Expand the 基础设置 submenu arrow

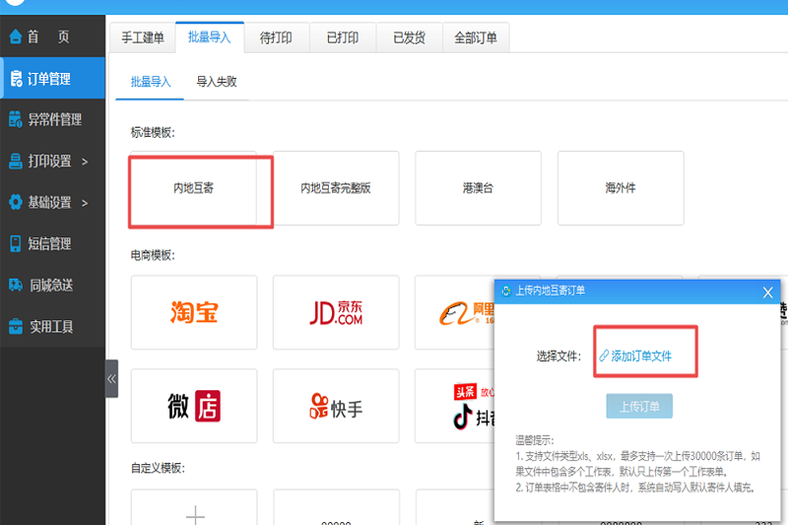(85, 203)
